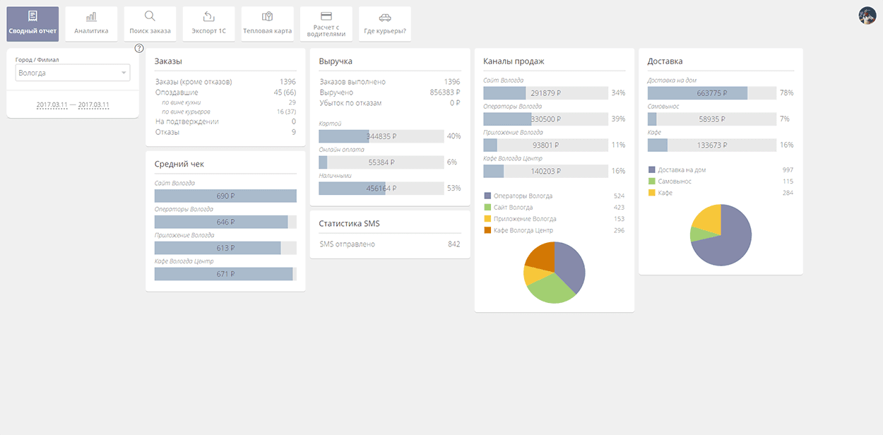883x435 pixels.
Task: Open Расчет с водителями section
Action: [x=326, y=23]
